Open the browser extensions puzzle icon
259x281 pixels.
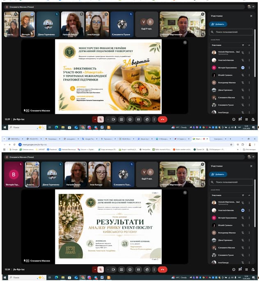tap(243, 144)
